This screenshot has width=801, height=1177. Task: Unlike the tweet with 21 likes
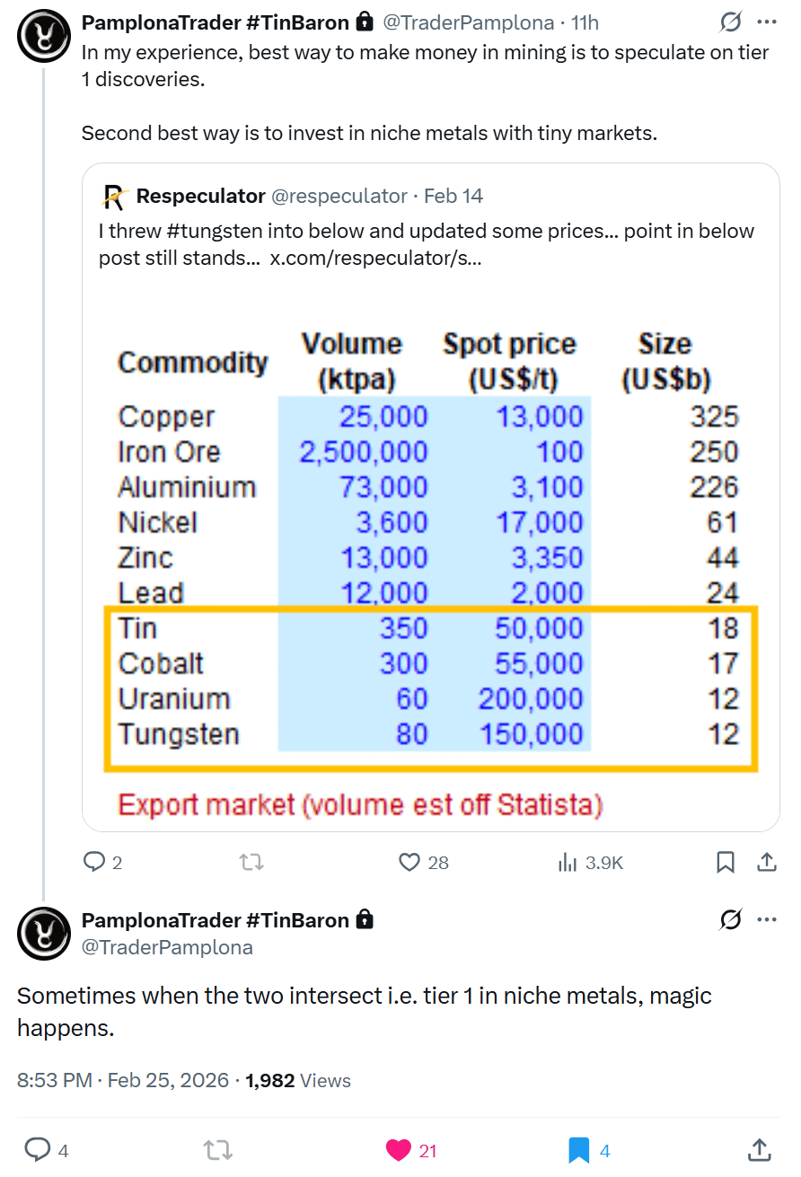pos(398,1150)
